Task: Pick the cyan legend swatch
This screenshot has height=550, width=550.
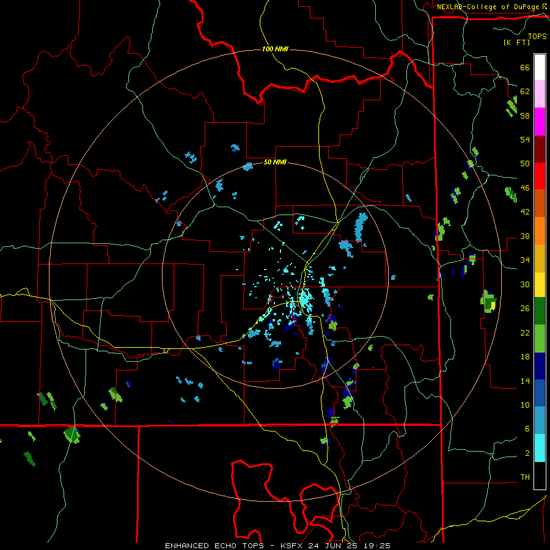Action: click(x=540, y=448)
